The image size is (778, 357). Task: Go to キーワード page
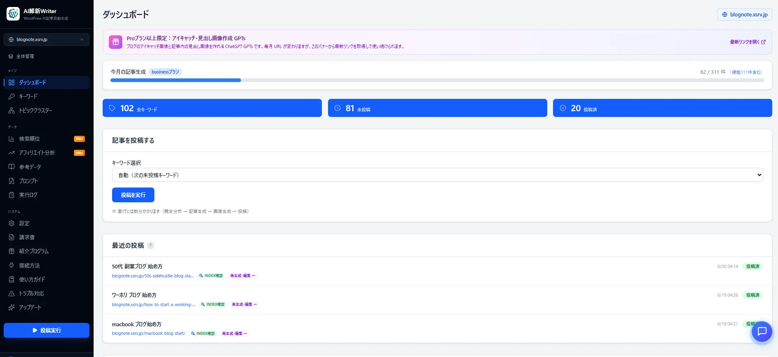[x=46, y=96]
